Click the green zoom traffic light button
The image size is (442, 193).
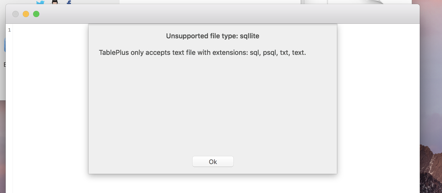pyautogui.click(x=36, y=14)
